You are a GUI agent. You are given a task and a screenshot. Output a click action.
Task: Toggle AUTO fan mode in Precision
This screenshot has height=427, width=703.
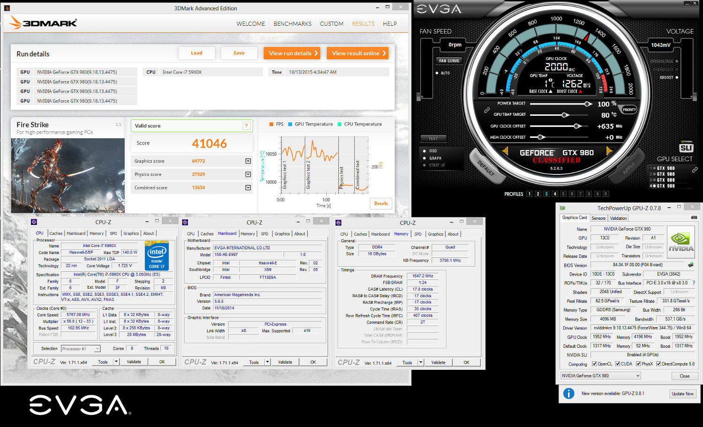(437, 73)
